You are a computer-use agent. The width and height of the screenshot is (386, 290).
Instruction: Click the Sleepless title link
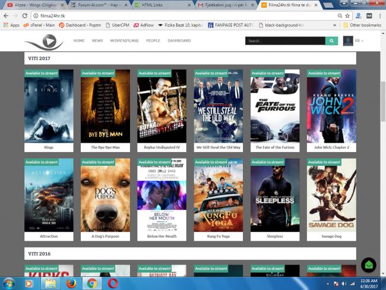click(x=275, y=237)
